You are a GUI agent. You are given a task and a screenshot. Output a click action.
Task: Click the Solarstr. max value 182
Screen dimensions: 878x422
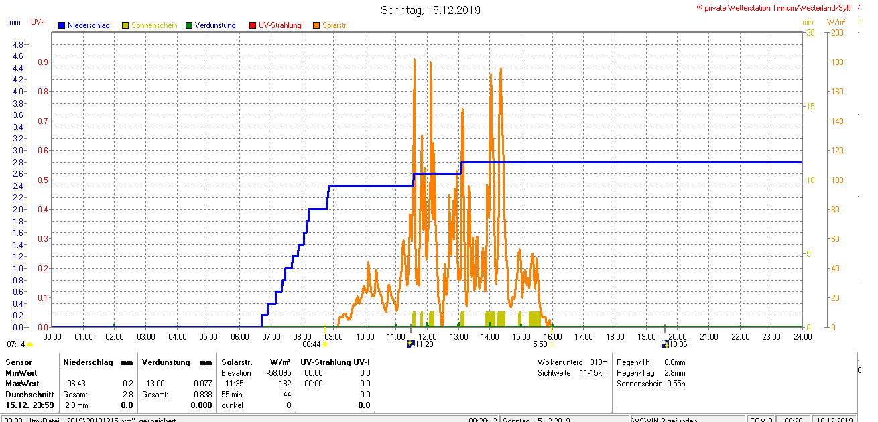click(x=285, y=384)
